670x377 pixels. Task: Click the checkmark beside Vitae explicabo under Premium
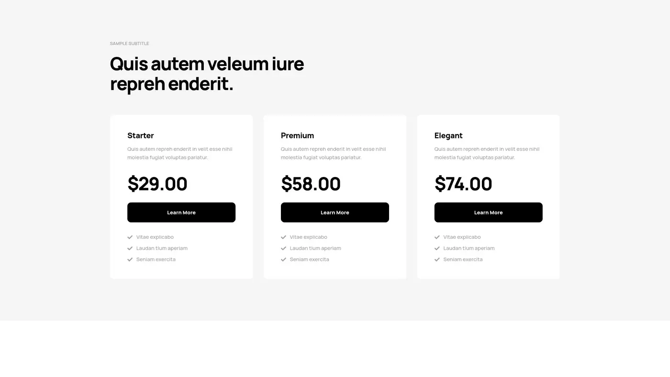283,237
